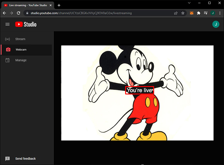
Task: Click the YouTube Studio logo
Action: pos(26,24)
